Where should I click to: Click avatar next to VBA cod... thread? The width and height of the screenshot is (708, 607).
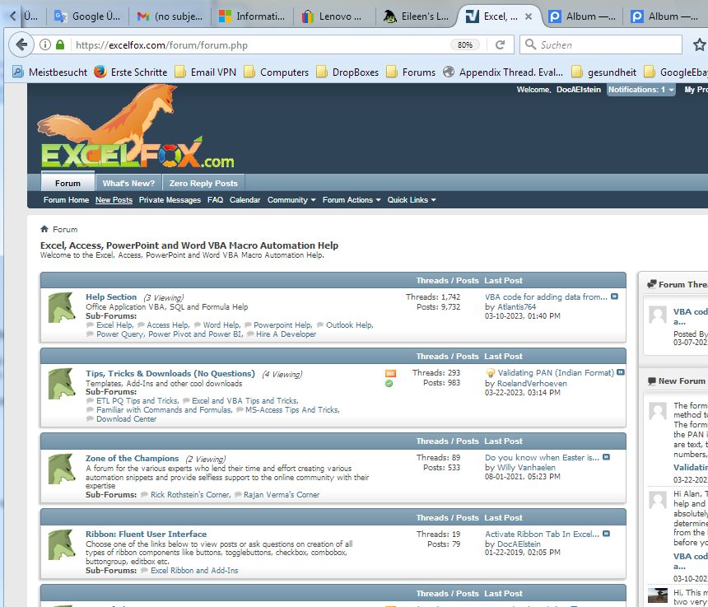(658, 315)
